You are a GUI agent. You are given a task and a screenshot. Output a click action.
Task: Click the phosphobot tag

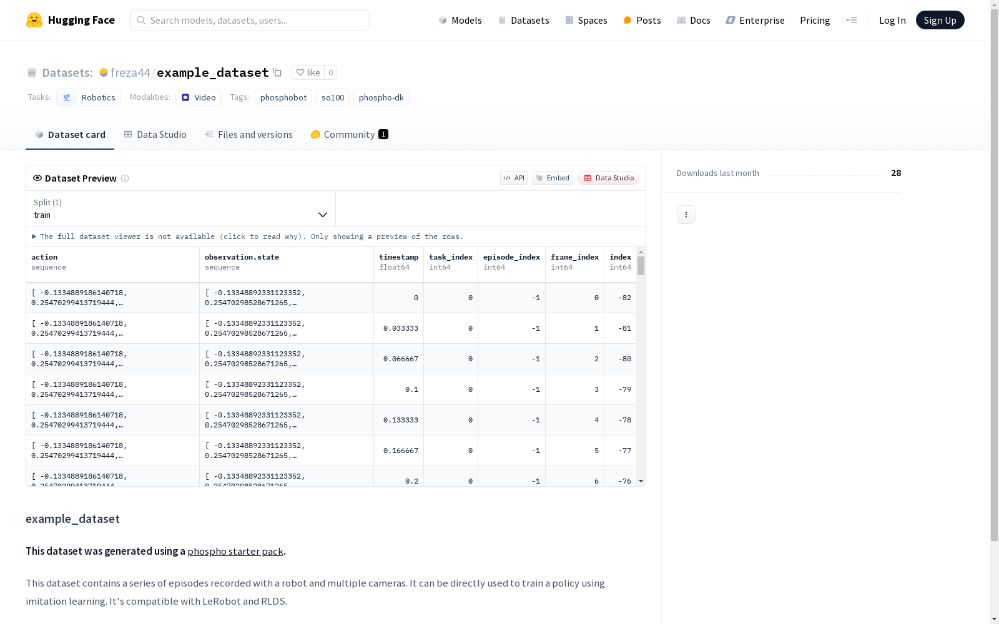click(x=283, y=97)
